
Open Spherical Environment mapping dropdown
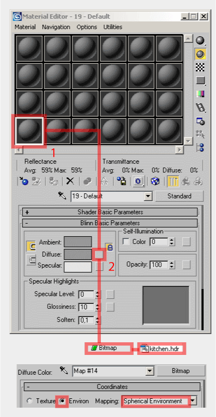[x=194, y=401]
